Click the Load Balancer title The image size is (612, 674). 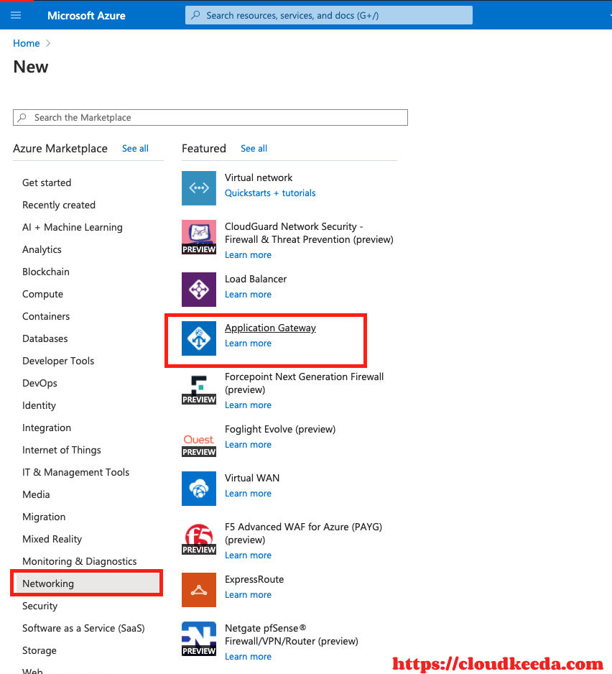pyautogui.click(x=255, y=279)
